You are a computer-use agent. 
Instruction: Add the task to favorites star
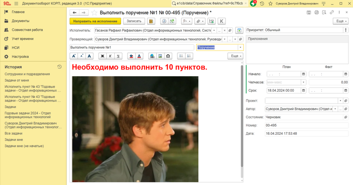pos(94,13)
